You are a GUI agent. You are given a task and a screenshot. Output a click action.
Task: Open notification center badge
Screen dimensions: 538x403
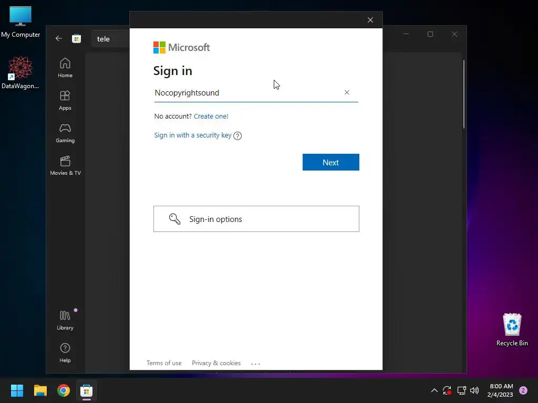click(x=523, y=390)
